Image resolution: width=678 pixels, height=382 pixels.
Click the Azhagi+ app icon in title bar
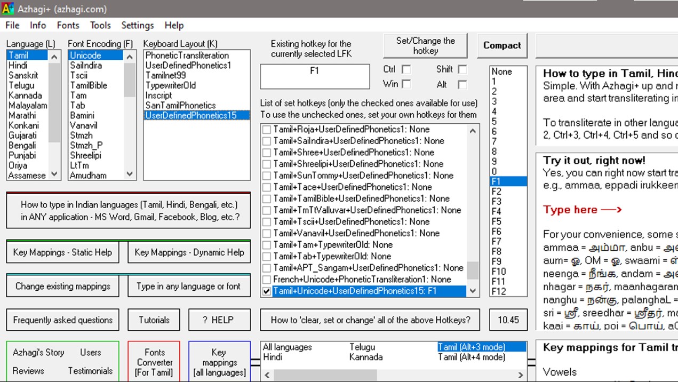(x=8, y=9)
